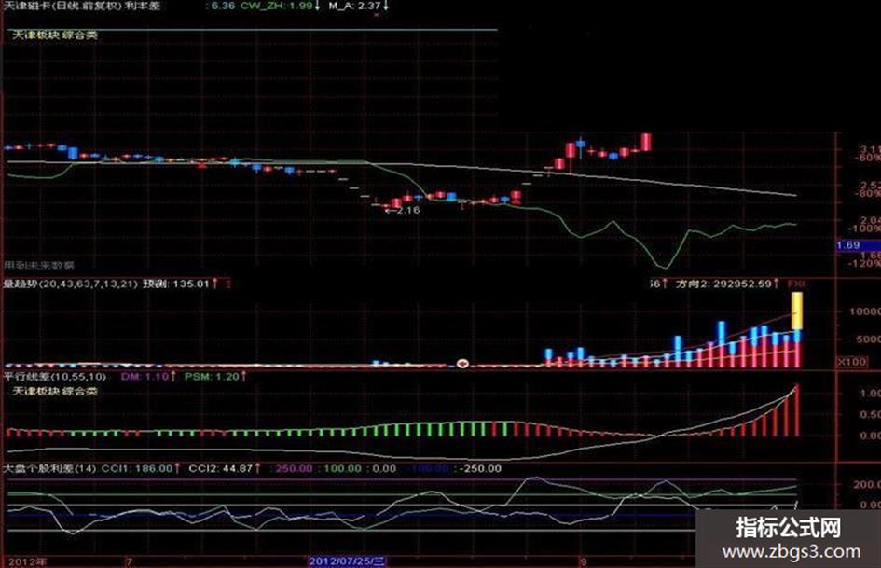881x568 pixels.
Task: Click the 预测: 135.01 value
Action: [x=176, y=284]
